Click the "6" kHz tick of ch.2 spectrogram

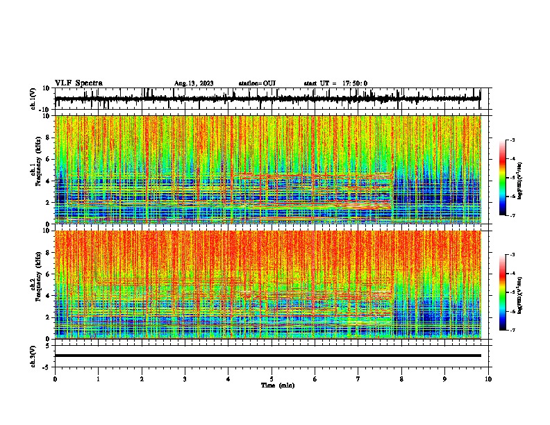[x=48, y=274]
